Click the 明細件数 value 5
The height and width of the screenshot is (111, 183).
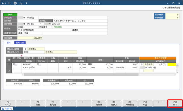[x=173, y=18]
